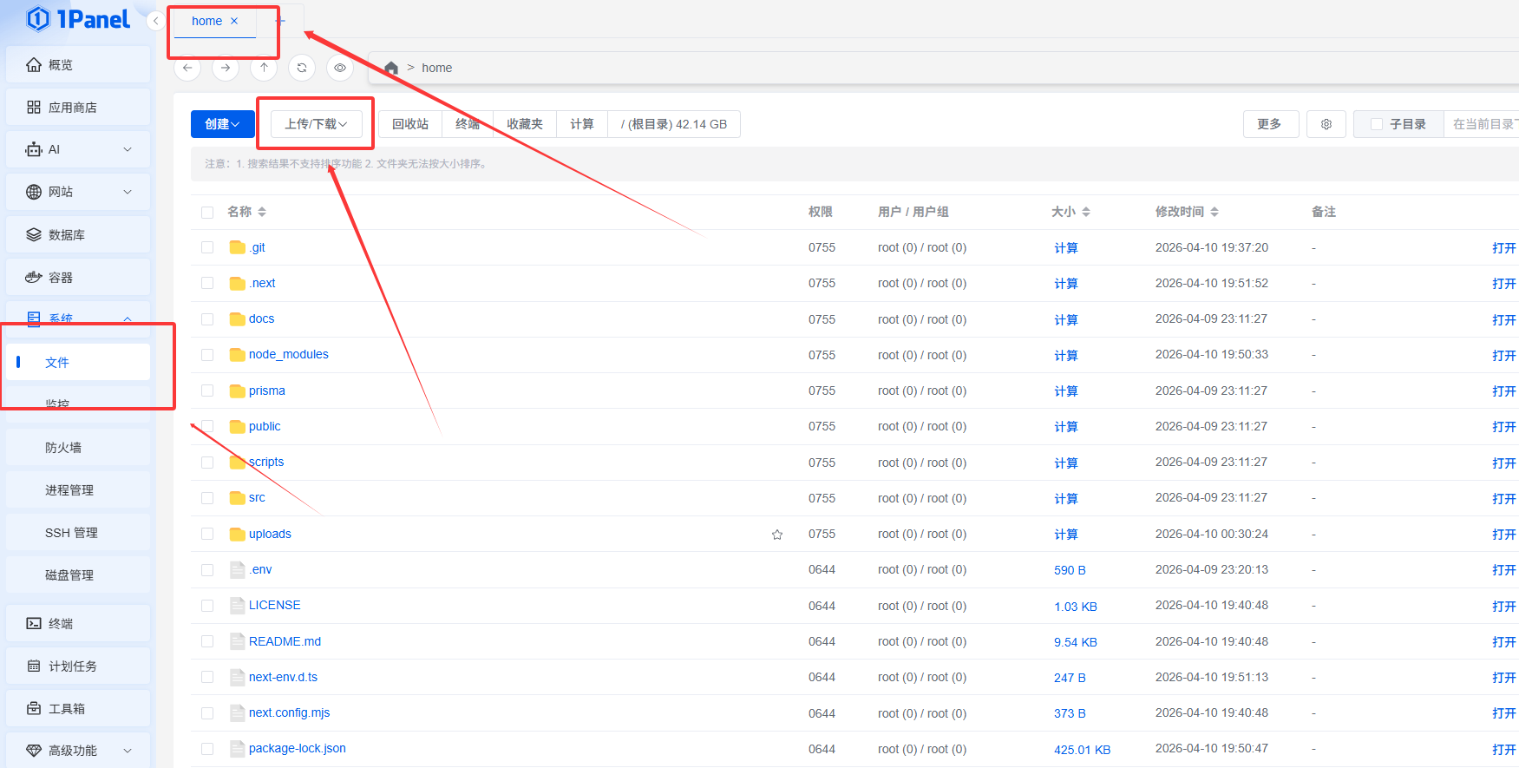
Task: Click the 回收站 button
Action: point(410,124)
